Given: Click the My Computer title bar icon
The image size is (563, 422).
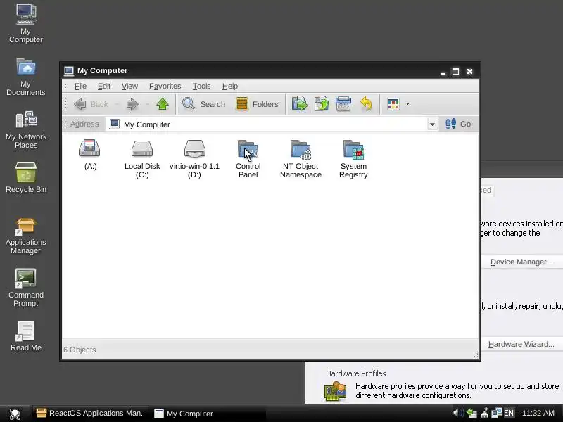Looking at the screenshot, I should [x=68, y=71].
